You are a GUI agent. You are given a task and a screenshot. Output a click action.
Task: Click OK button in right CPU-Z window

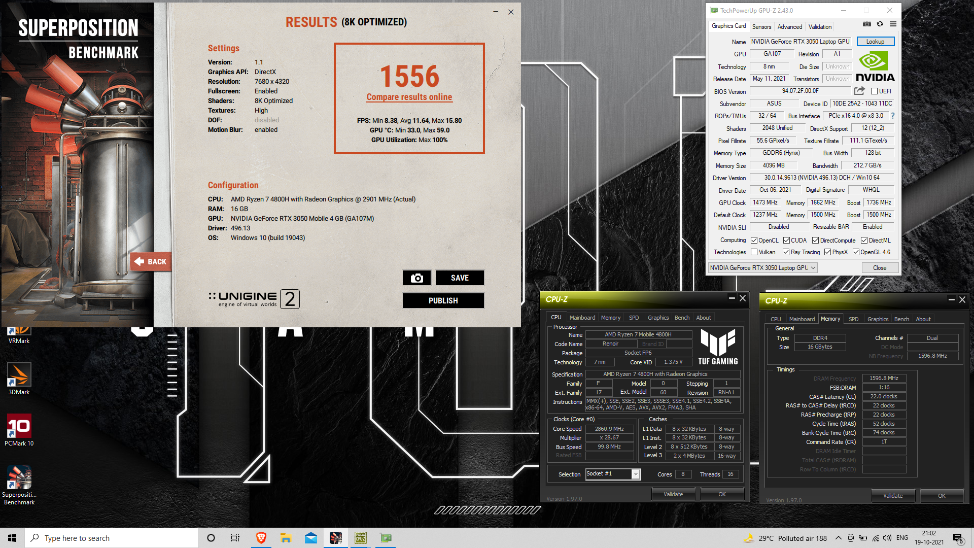pos(942,496)
